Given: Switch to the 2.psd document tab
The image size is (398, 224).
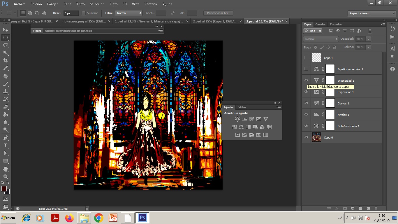Looking at the screenshot, I should [215, 21].
